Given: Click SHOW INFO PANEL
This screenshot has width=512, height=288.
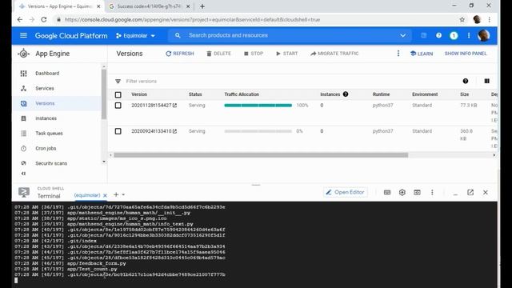Looking at the screenshot, I should point(466,54).
